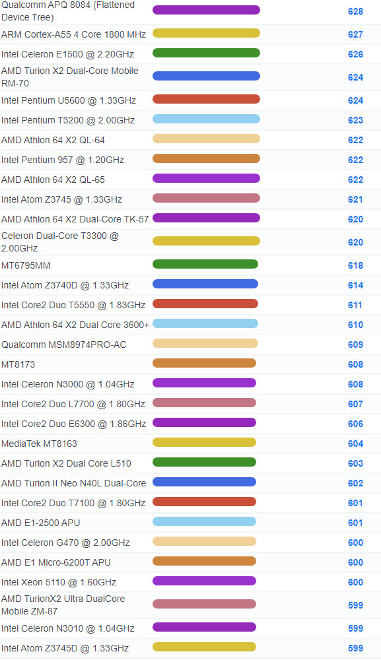This screenshot has width=381, height=660.
Task: Open AMD Turion II Neo N40L Dual-Core
Action: tap(74, 483)
